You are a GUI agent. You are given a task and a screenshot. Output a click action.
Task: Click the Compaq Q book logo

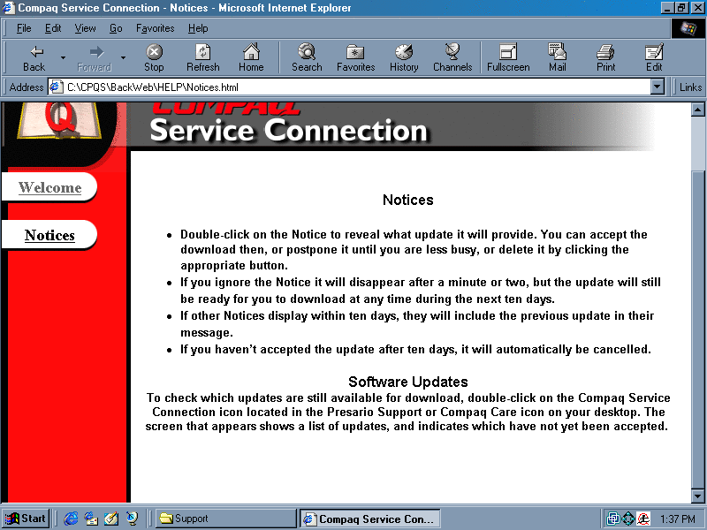click(58, 121)
